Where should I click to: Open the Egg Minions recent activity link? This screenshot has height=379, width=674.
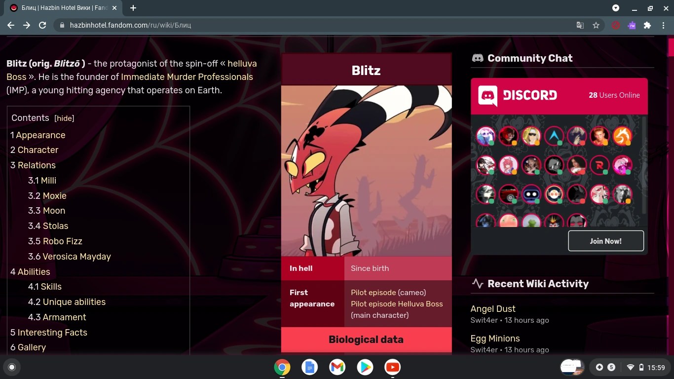tap(495, 339)
